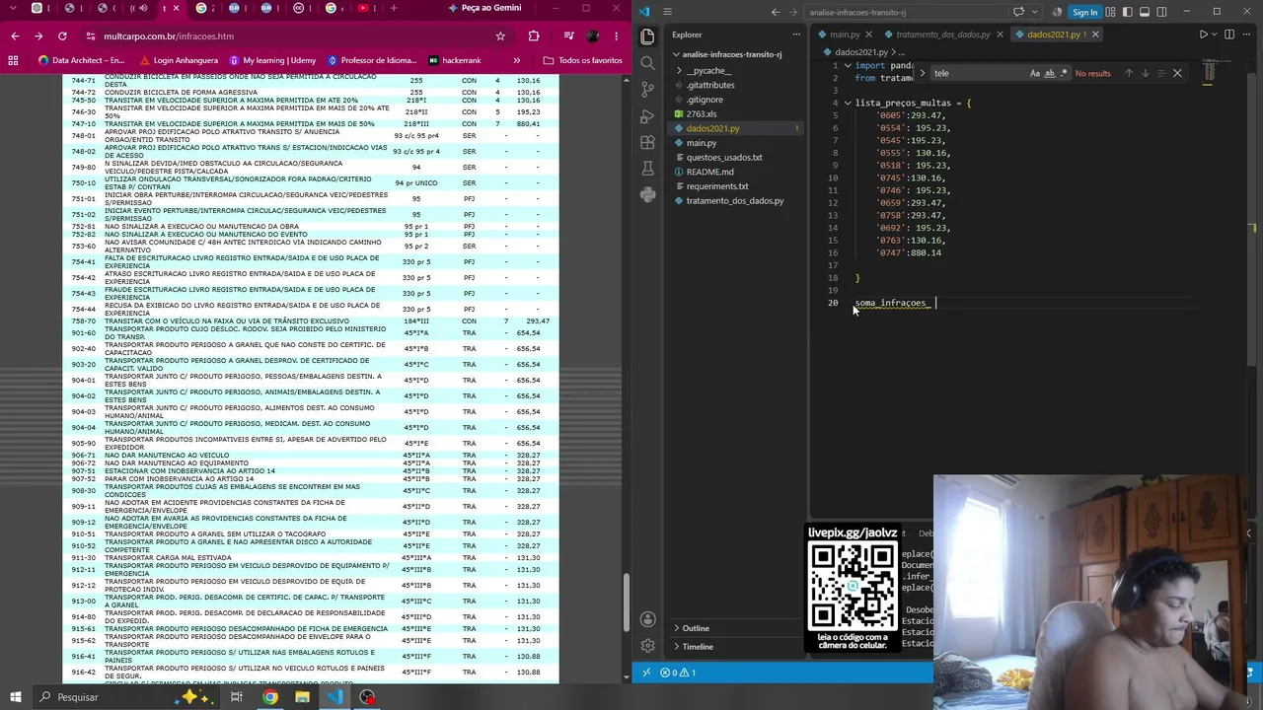The image size is (1263, 710).
Task: Go to next find match arrow
Action: (1145, 73)
